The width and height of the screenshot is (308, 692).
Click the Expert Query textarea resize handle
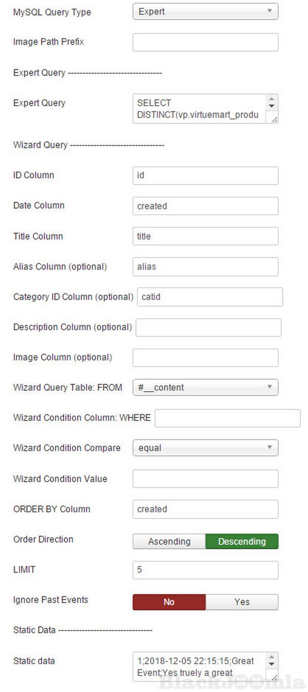tap(274, 119)
